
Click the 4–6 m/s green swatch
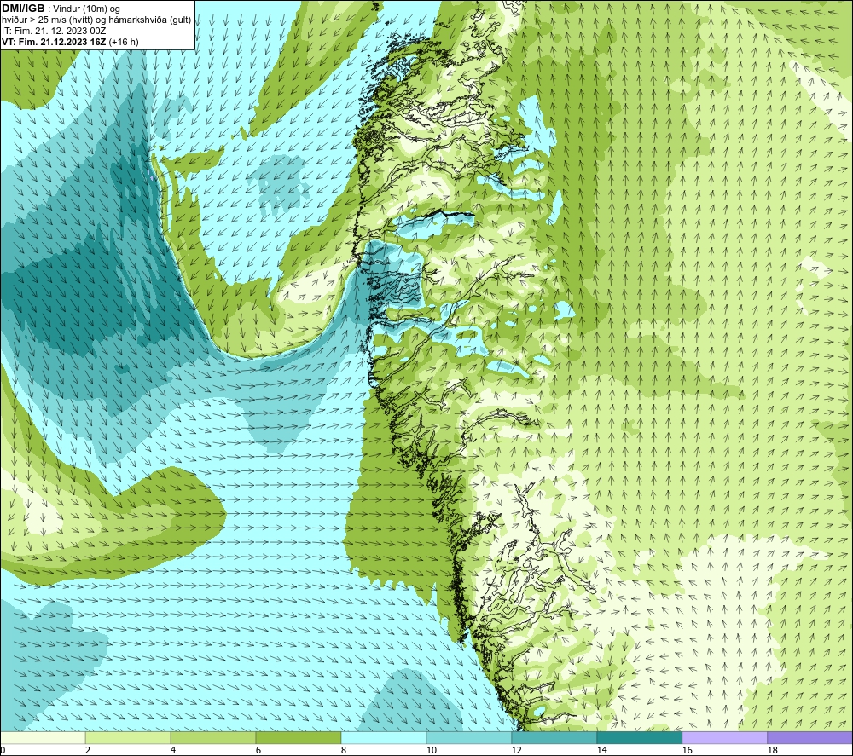[213, 738]
